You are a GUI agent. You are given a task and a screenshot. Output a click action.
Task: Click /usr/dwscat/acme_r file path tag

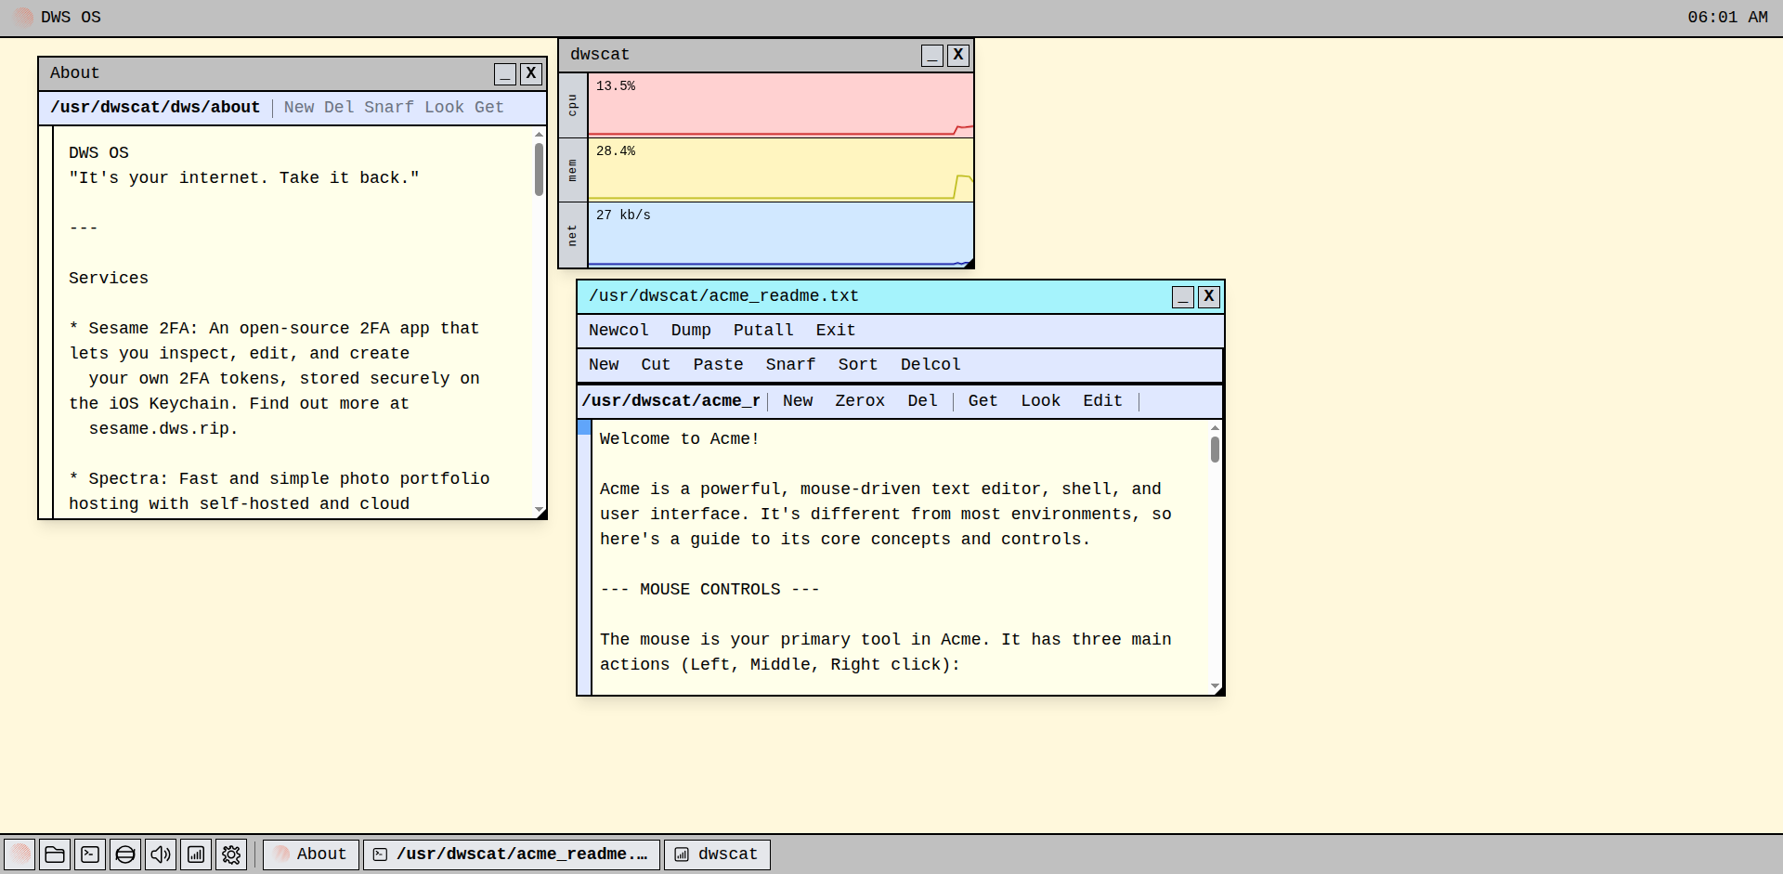point(670,401)
